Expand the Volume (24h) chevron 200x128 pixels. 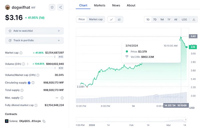[27, 64]
